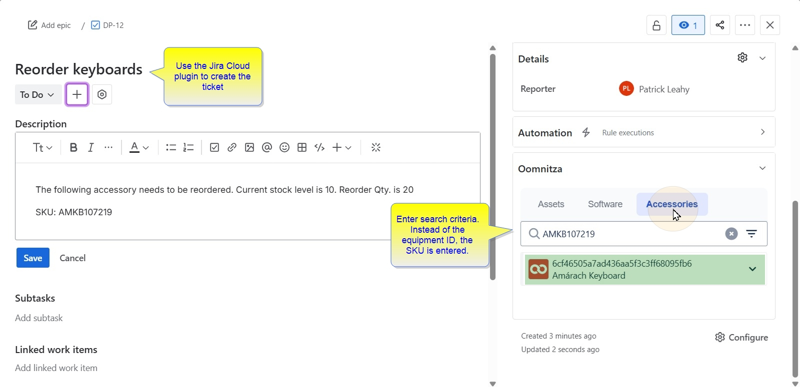Open the text color picker
The height and width of the screenshot is (387, 800).
click(139, 147)
